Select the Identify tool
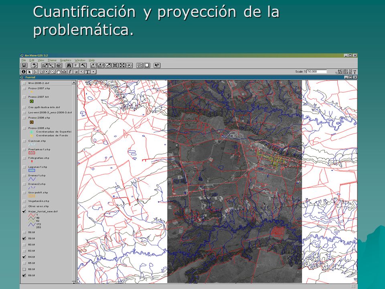 point(23,72)
